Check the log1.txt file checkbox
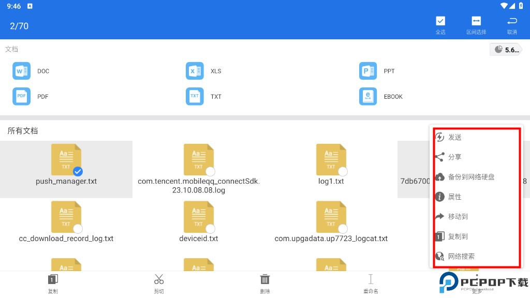Image resolution: width=530 pixels, height=298 pixels. tap(343, 171)
